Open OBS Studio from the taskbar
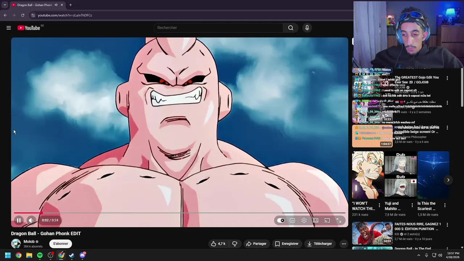This screenshot has height=261, width=464. point(50,255)
